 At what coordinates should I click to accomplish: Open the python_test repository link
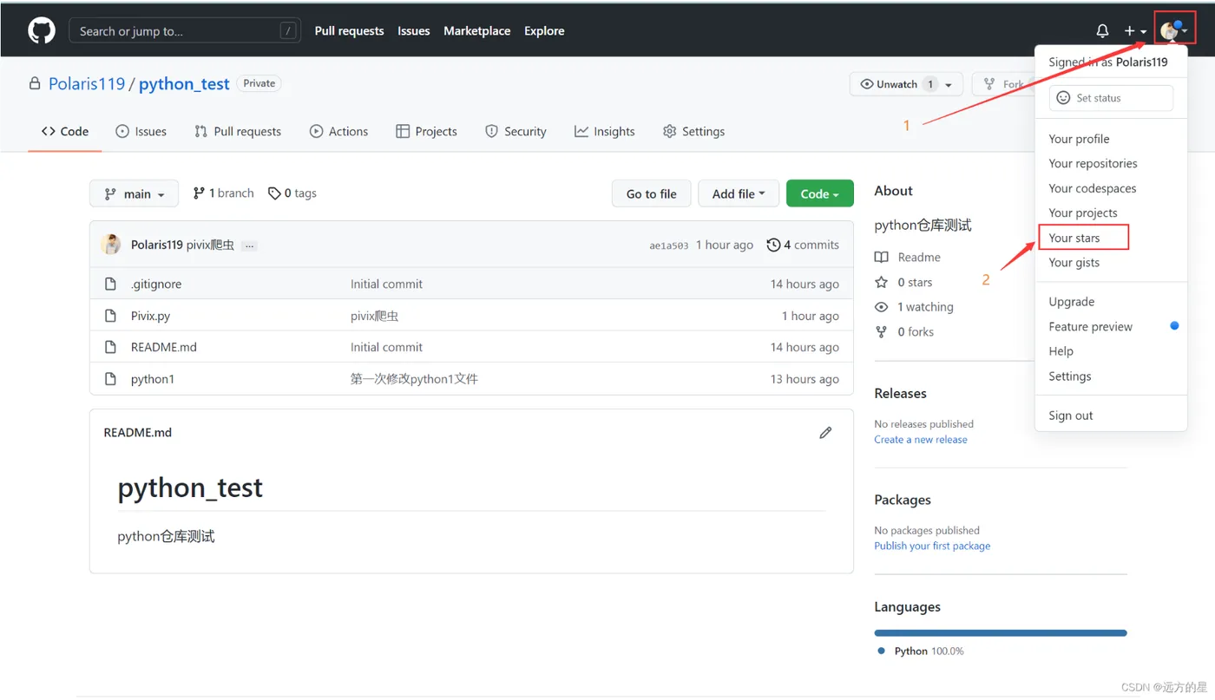[x=184, y=83]
